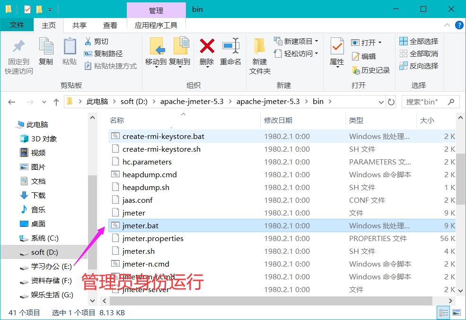Open the address bar dropdown arrow
Image resolution: width=466 pixels, height=320 pixels.
click(381, 101)
